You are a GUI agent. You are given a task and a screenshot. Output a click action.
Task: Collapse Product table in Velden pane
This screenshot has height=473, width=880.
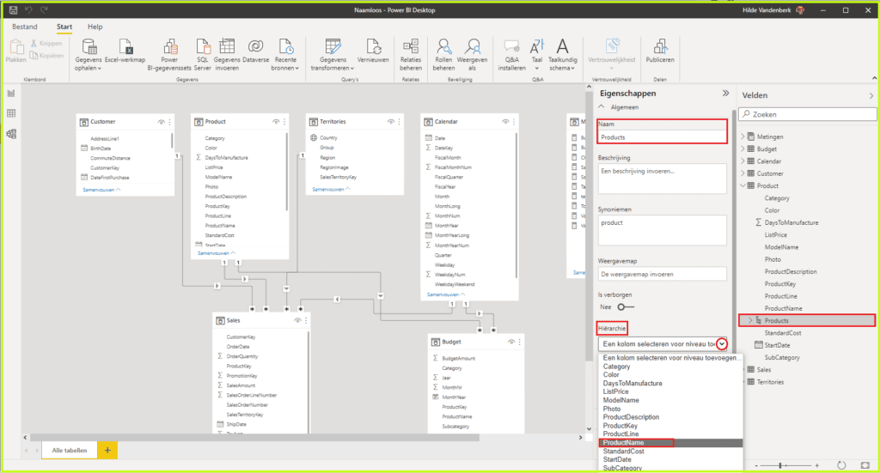pyautogui.click(x=743, y=185)
